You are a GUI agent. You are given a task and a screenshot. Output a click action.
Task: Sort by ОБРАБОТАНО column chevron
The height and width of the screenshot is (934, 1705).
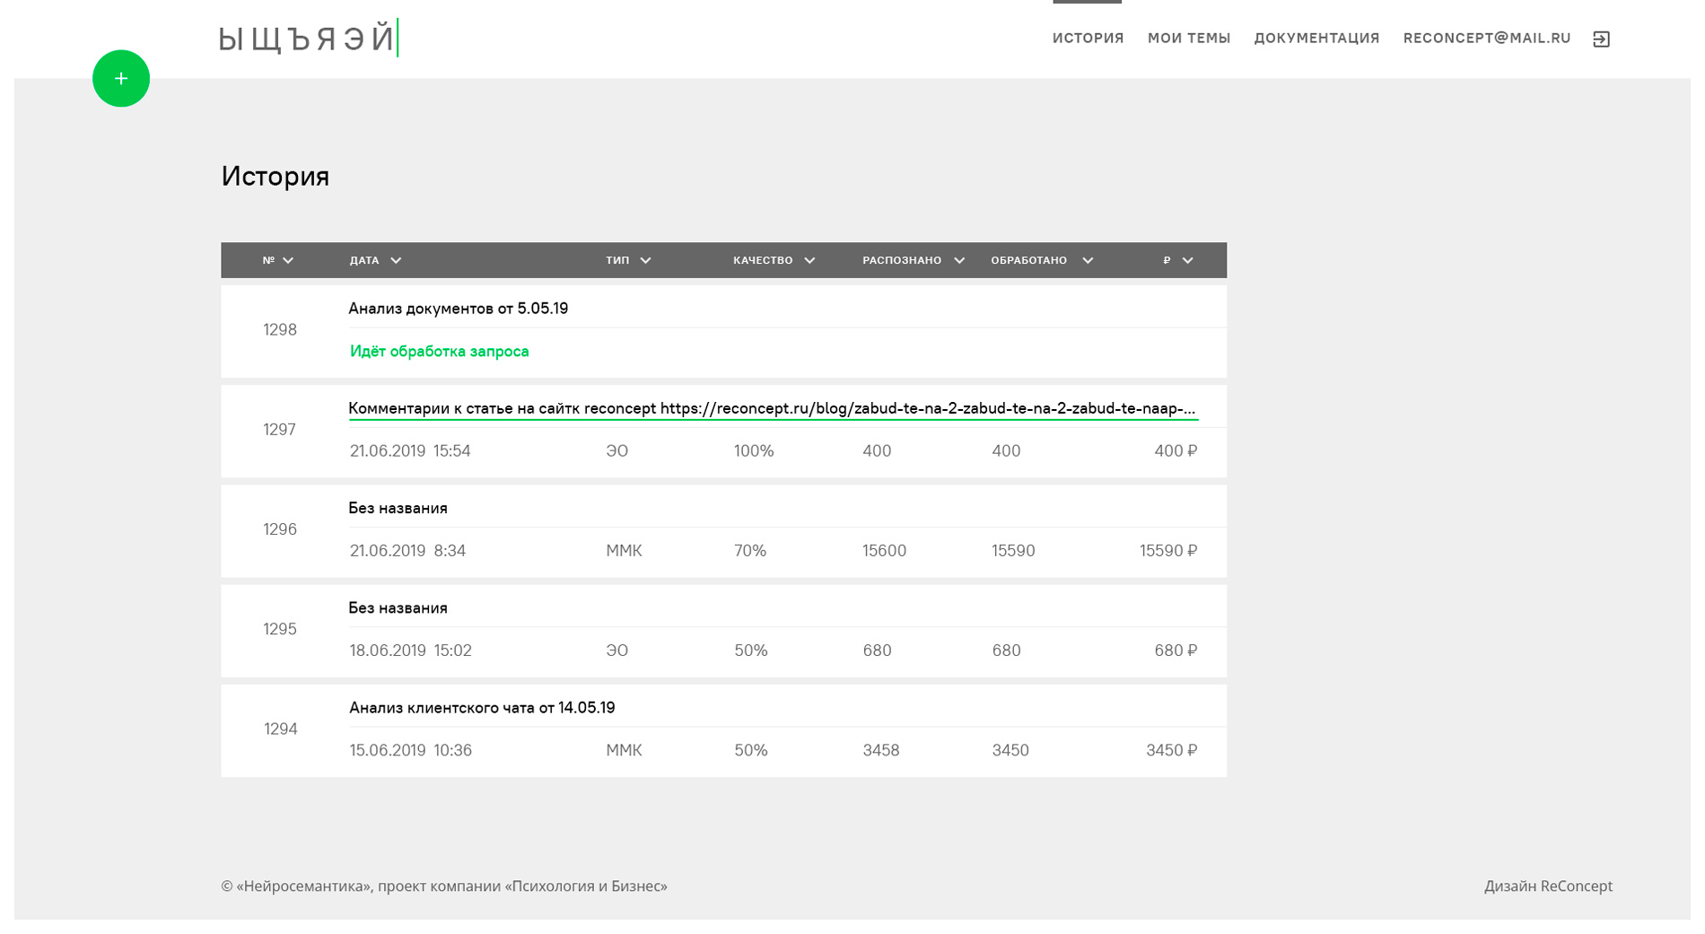click(1088, 261)
